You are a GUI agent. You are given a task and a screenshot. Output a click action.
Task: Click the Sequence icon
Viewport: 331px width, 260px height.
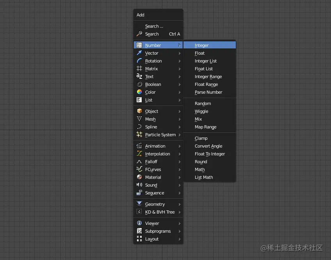(139, 192)
